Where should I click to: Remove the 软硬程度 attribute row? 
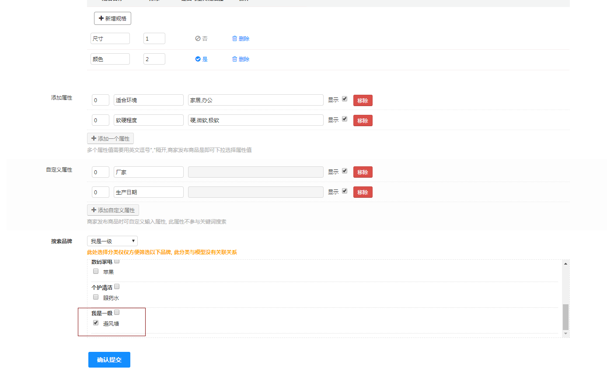pos(363,120)
